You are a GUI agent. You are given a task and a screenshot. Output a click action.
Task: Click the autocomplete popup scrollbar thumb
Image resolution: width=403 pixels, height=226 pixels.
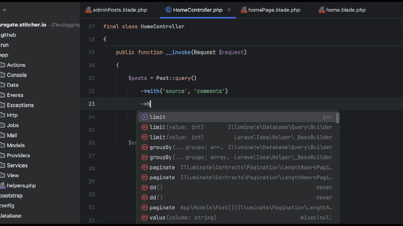point(337,118)
